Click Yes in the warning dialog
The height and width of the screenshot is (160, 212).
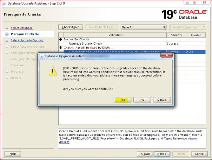(122, 100)
